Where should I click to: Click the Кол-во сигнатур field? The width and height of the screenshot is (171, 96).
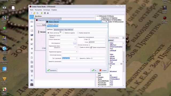click(97, 45)
